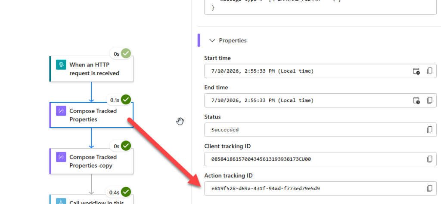Collapse the Properties section chevron

point(212,40)
